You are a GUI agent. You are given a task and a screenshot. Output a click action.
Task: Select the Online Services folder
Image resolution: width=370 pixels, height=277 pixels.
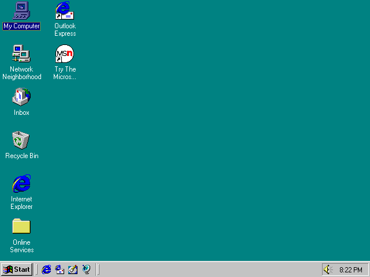pyautogui.click(x=21, y=227)
